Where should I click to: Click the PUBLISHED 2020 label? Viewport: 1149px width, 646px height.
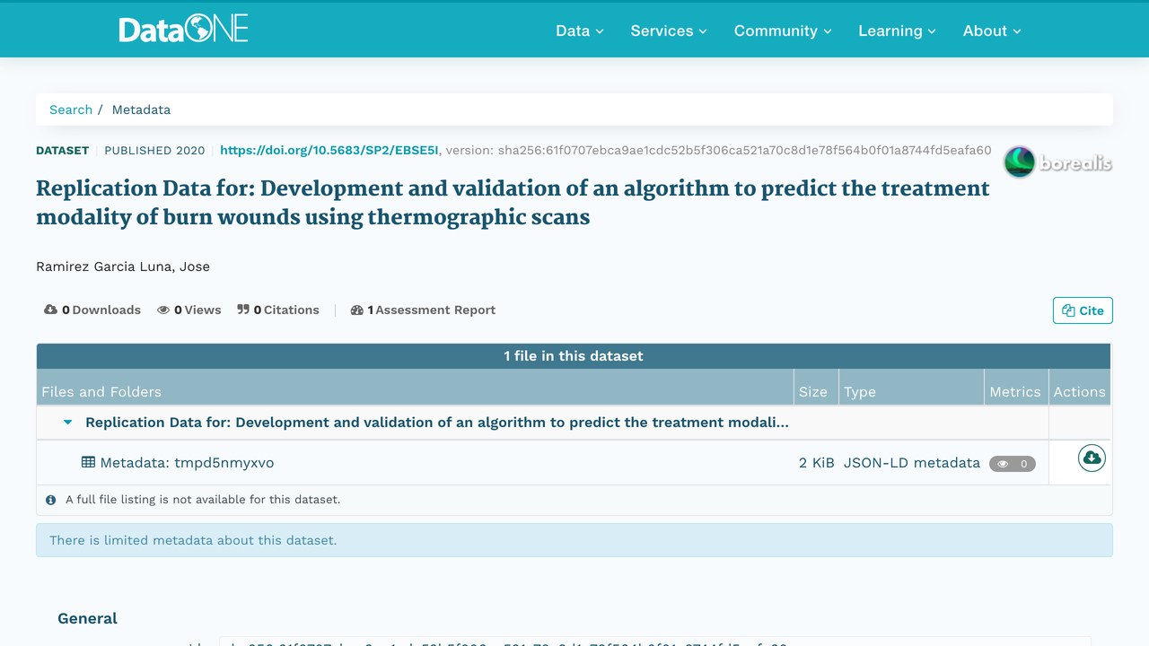click(x=154, y=150)
